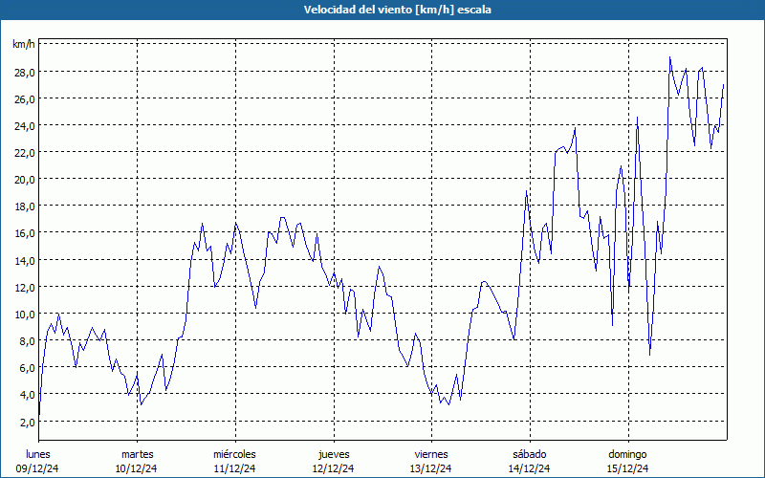Click the 6,0 y-axis value
This screenshot has width=765, height=478.
tap(28, 368)
